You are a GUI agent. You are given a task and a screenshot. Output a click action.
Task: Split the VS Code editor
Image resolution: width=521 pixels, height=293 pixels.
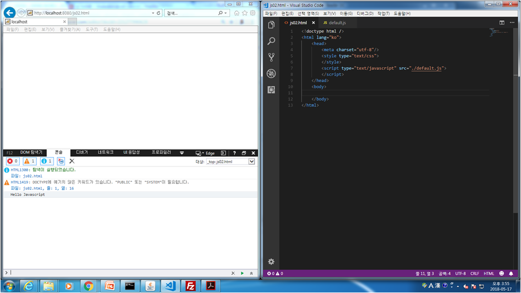502,23
